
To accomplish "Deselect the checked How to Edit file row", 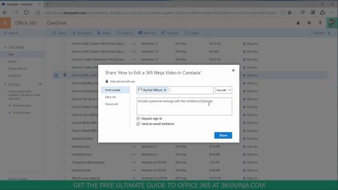I will coord(56,75).
